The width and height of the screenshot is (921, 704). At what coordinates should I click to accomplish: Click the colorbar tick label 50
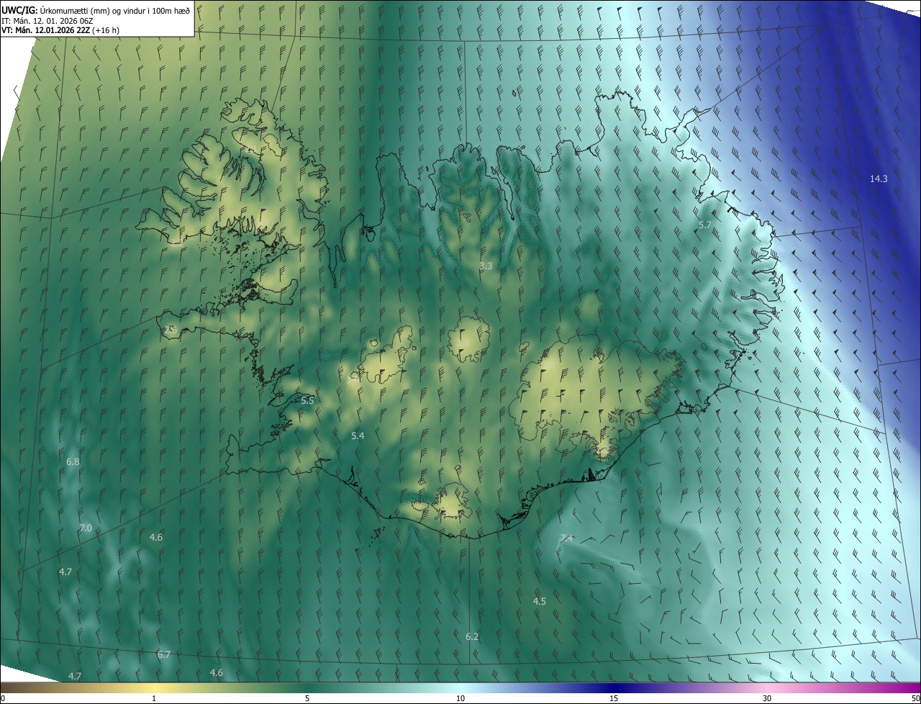coord(915,698)
